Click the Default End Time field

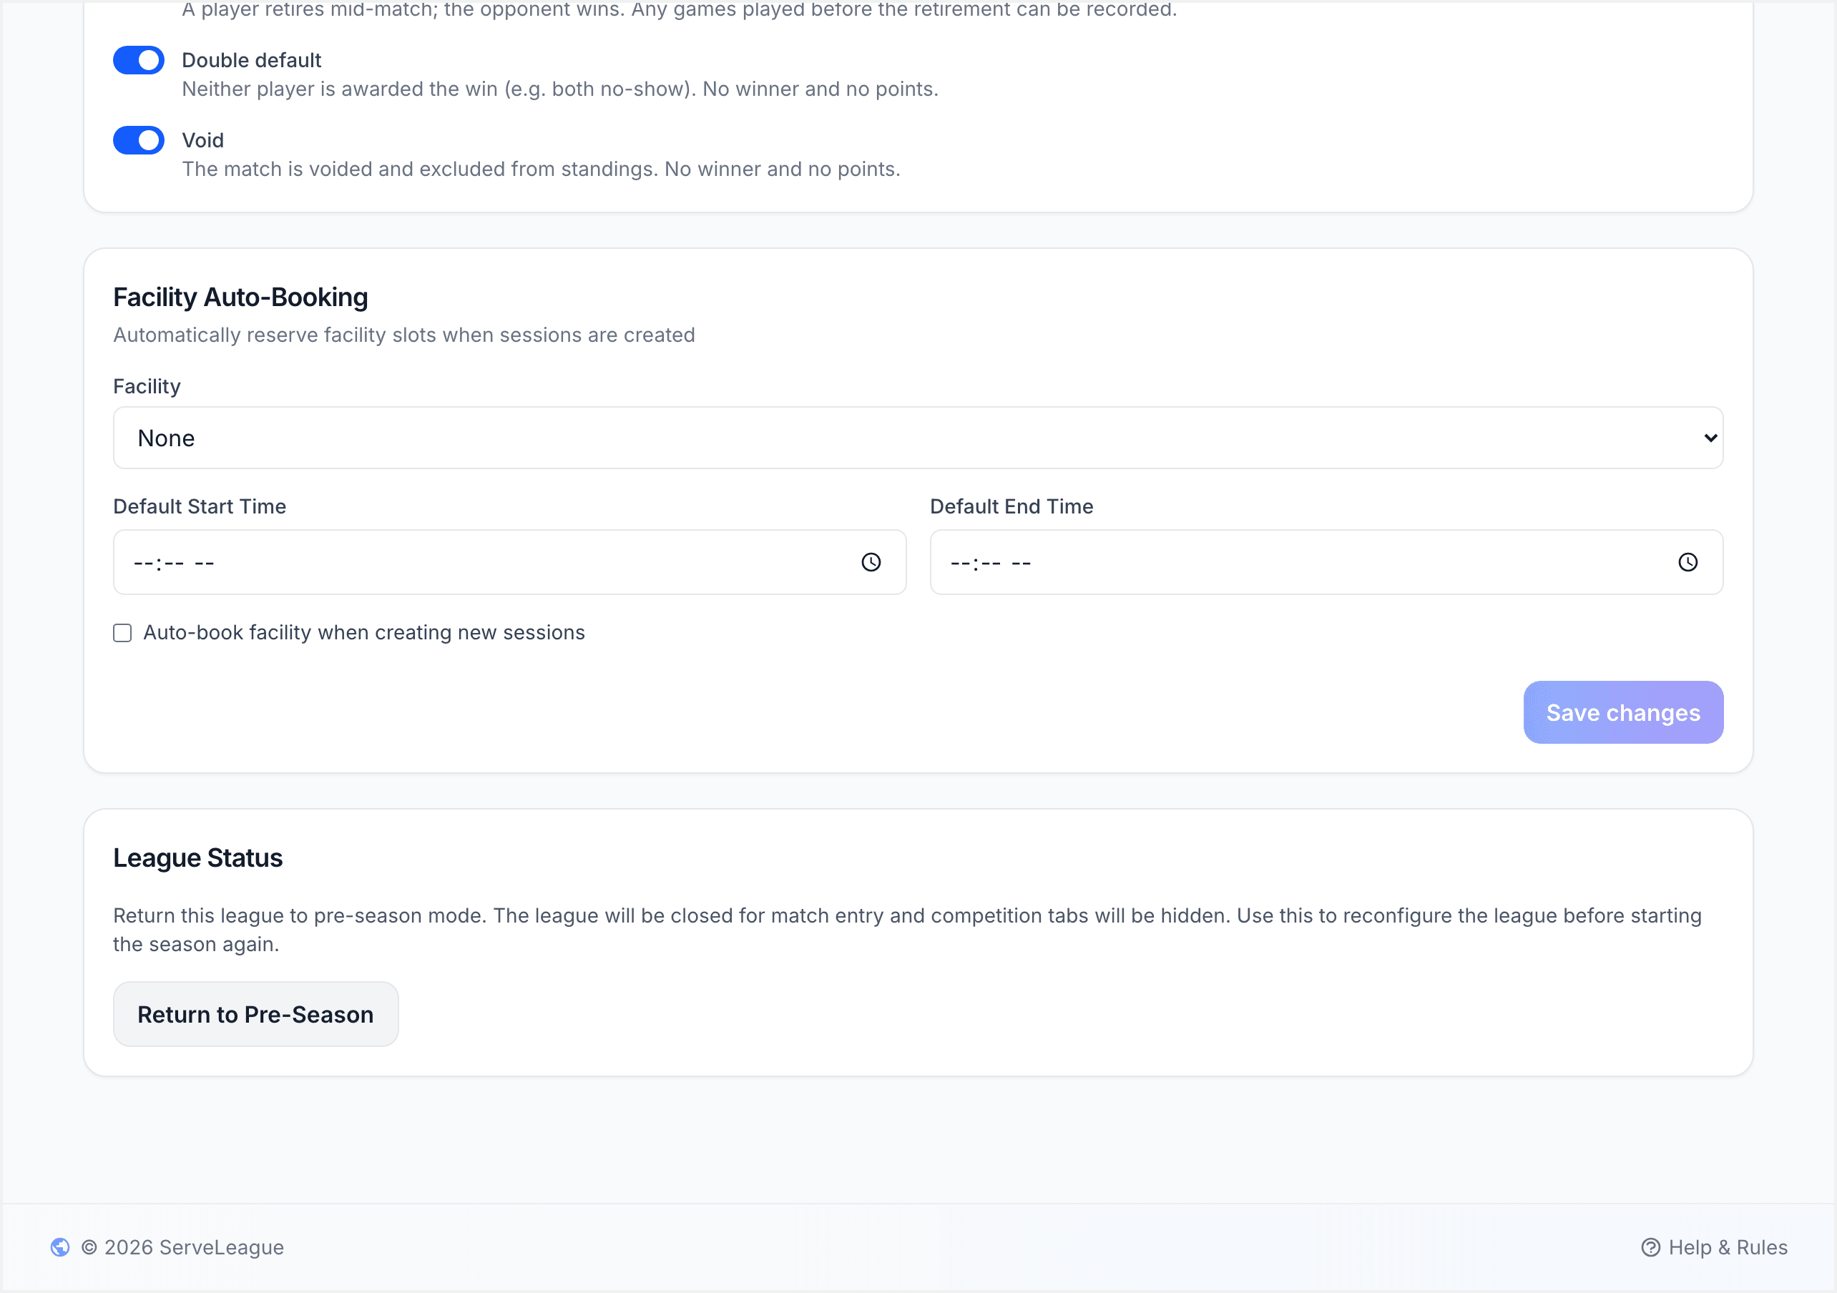coord(1326,563)
